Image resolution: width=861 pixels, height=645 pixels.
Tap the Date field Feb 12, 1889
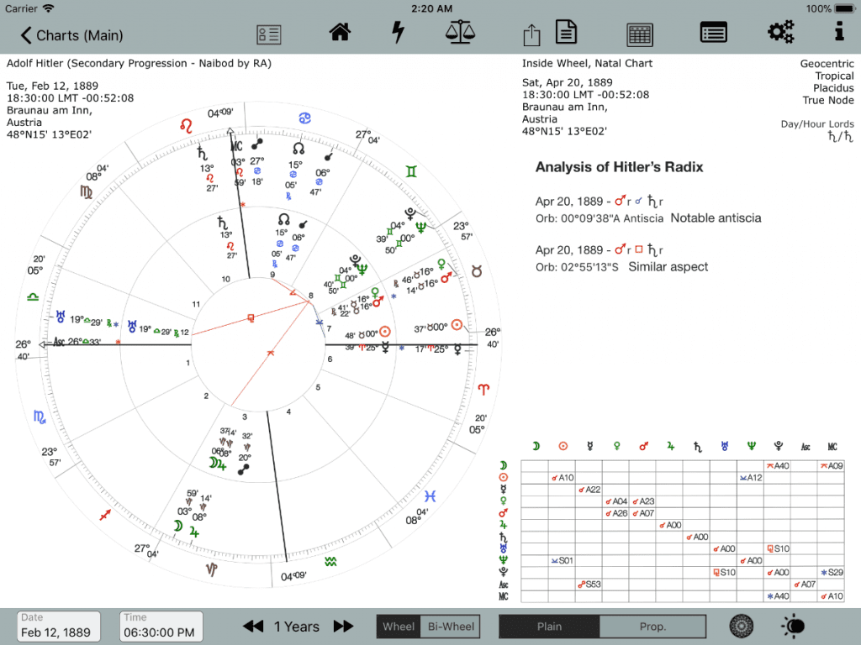coord(58,627)
